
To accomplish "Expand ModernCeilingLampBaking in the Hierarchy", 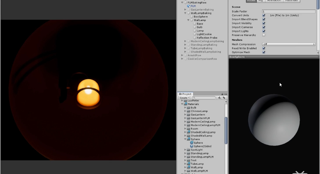I will tap(185, 41).
